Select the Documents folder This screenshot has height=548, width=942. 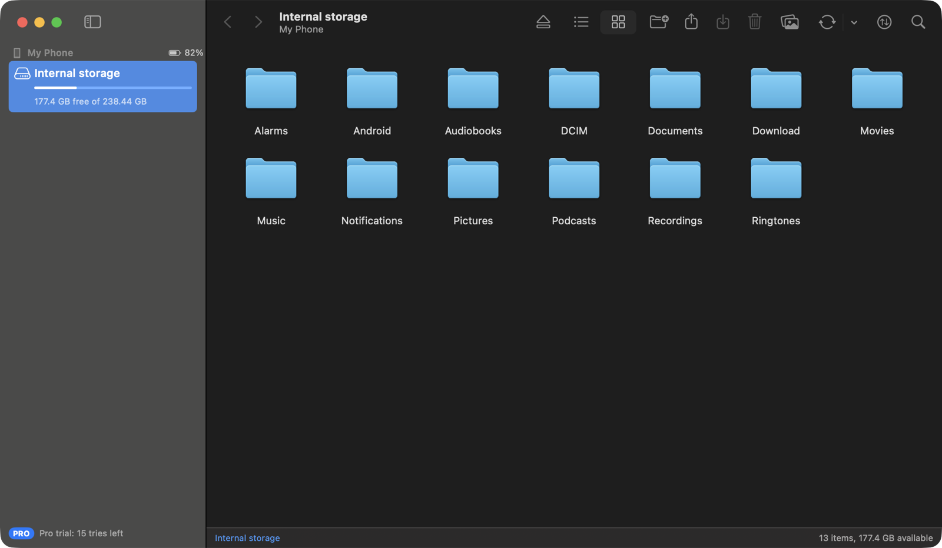675,102
